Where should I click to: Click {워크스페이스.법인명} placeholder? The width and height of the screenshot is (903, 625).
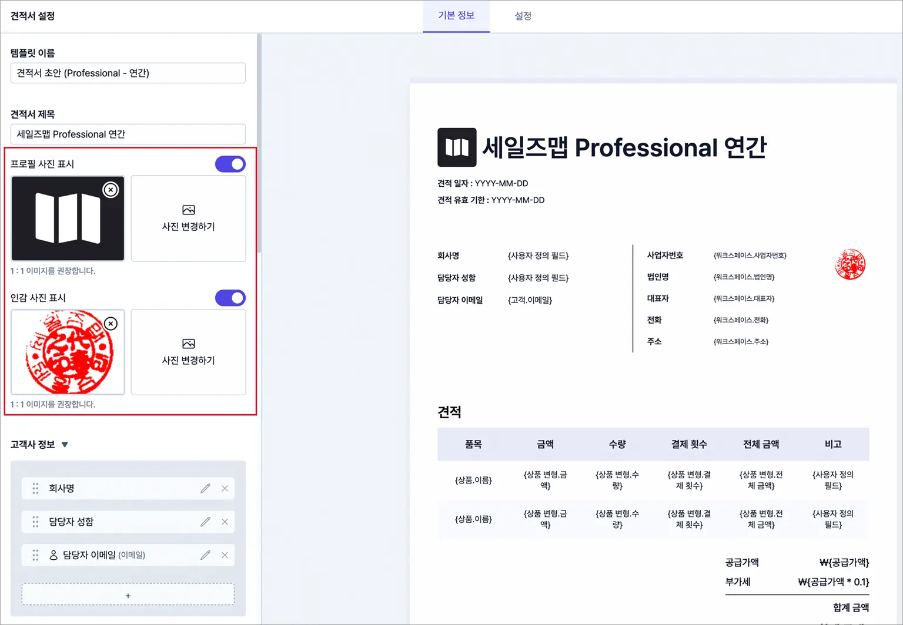[x=744, y=277]
